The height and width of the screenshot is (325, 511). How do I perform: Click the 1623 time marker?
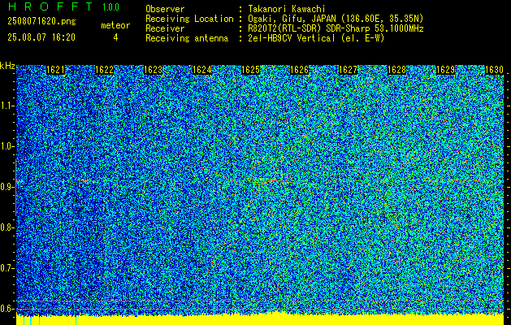pos(154,70)
